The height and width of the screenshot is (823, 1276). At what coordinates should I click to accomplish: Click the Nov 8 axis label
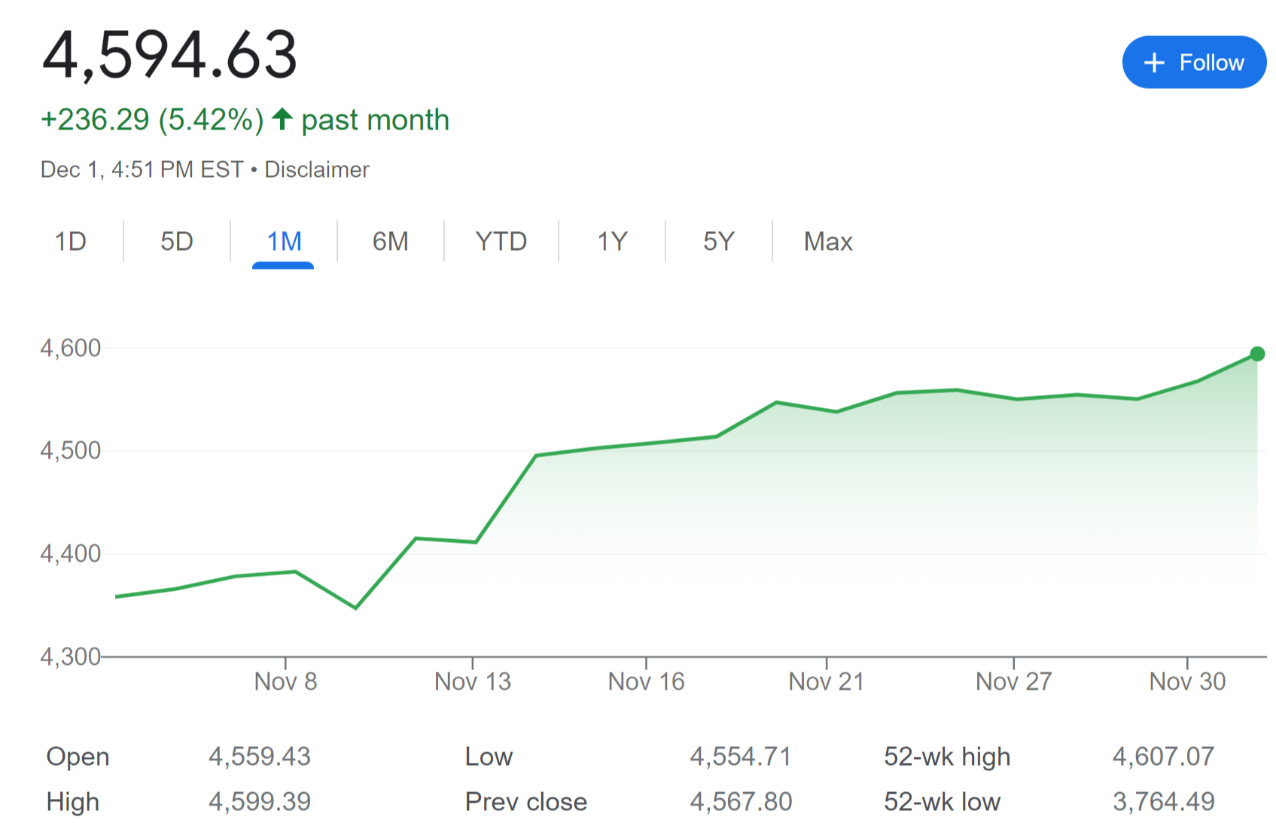click(x=285, y=681)
